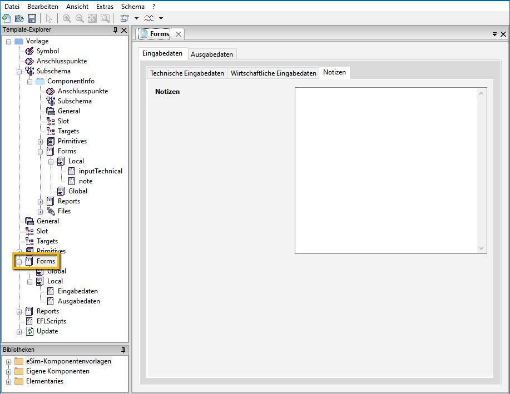The height and width of the screenshot is (394, 510).
Task: Close the document pane
Action: [503, 34]
